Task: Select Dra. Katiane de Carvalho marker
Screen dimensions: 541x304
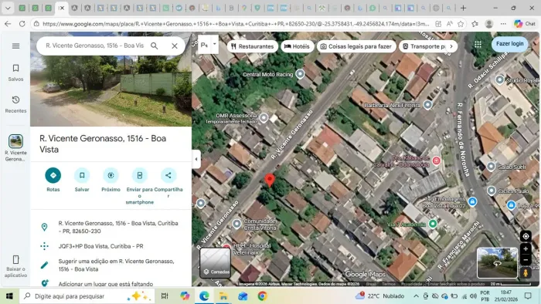Action: [437, 160]
